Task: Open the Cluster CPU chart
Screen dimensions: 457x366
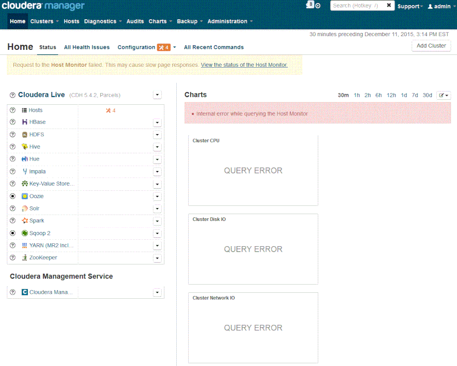Action: [x=253, y=170]
